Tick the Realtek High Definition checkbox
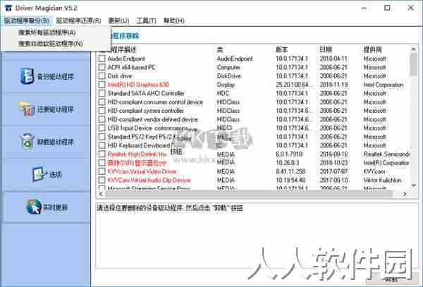 (x=102, y=154)
